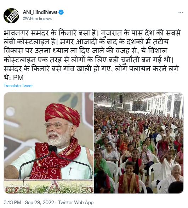Click Translate Tweet
The width and height of the screenshot is (188, 208).
point(18,86)
